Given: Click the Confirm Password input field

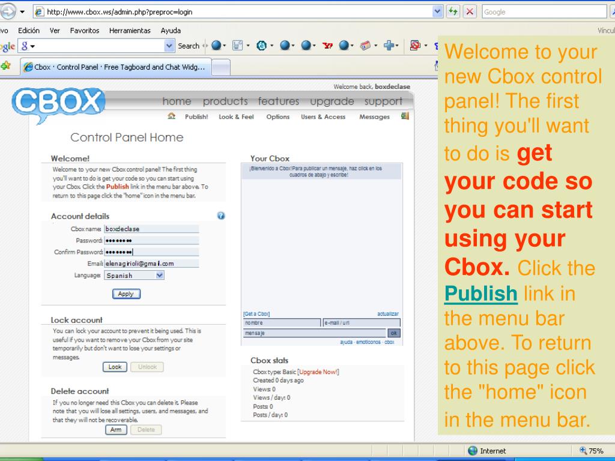Looking at the screenshot, I should click(151, 252).
